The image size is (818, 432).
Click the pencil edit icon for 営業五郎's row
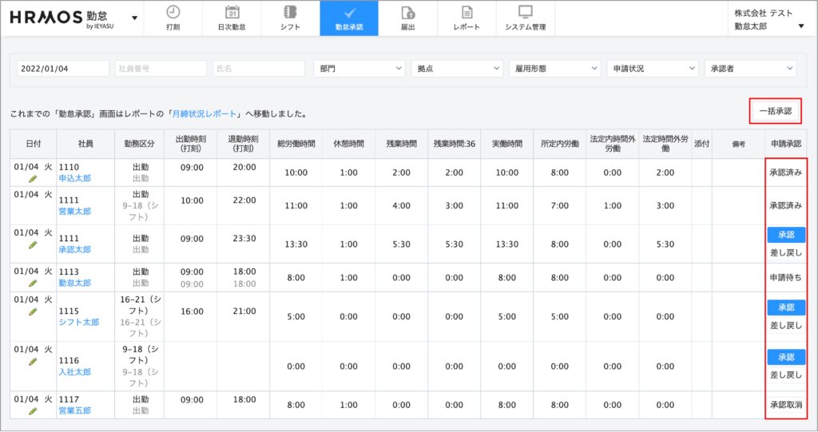coord(33,410)
